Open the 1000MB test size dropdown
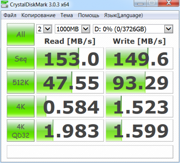 [x=72, y=29]
